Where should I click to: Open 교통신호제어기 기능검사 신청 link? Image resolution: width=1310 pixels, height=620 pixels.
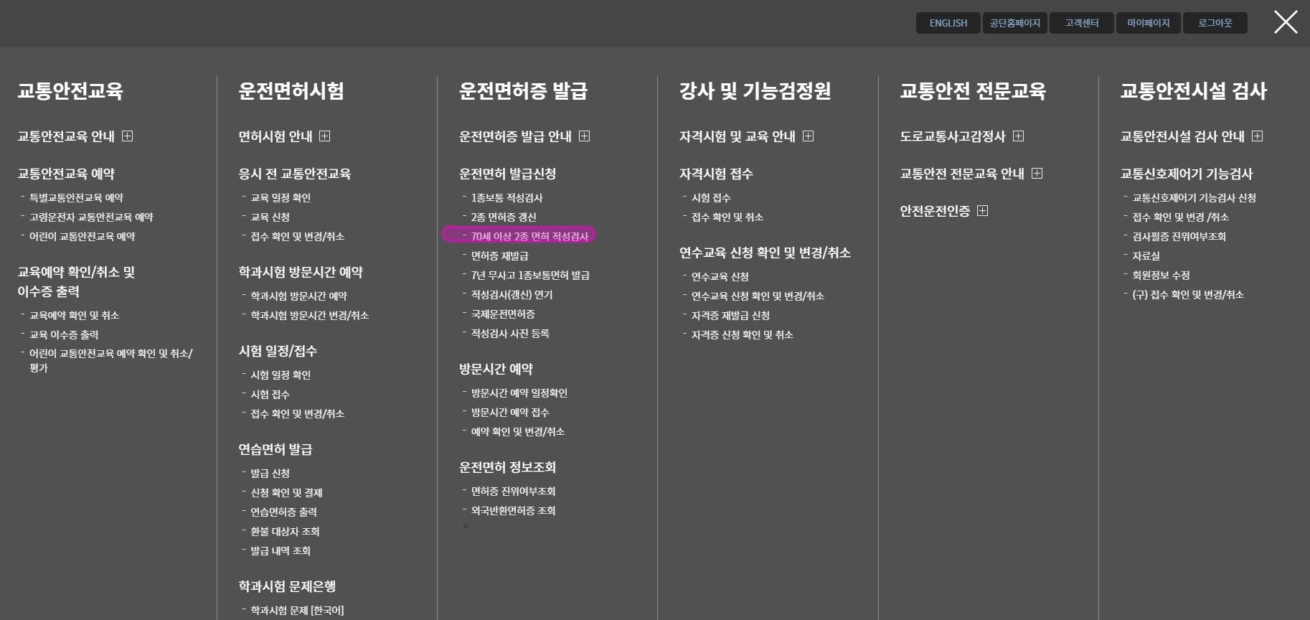[1194, 197]
